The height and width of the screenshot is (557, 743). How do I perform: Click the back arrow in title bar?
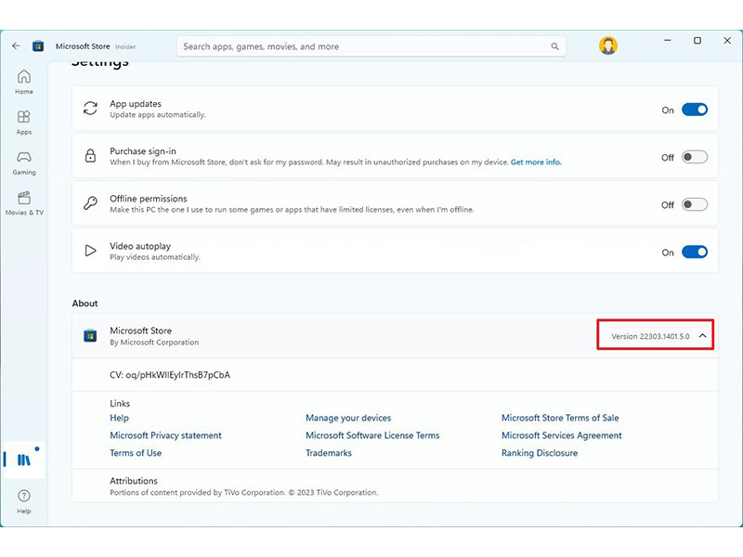click(16, 45)
